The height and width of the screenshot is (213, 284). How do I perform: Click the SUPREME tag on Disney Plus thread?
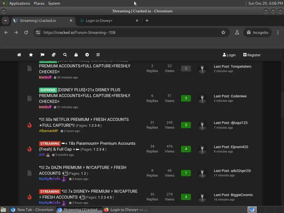[x=48, y=90]
